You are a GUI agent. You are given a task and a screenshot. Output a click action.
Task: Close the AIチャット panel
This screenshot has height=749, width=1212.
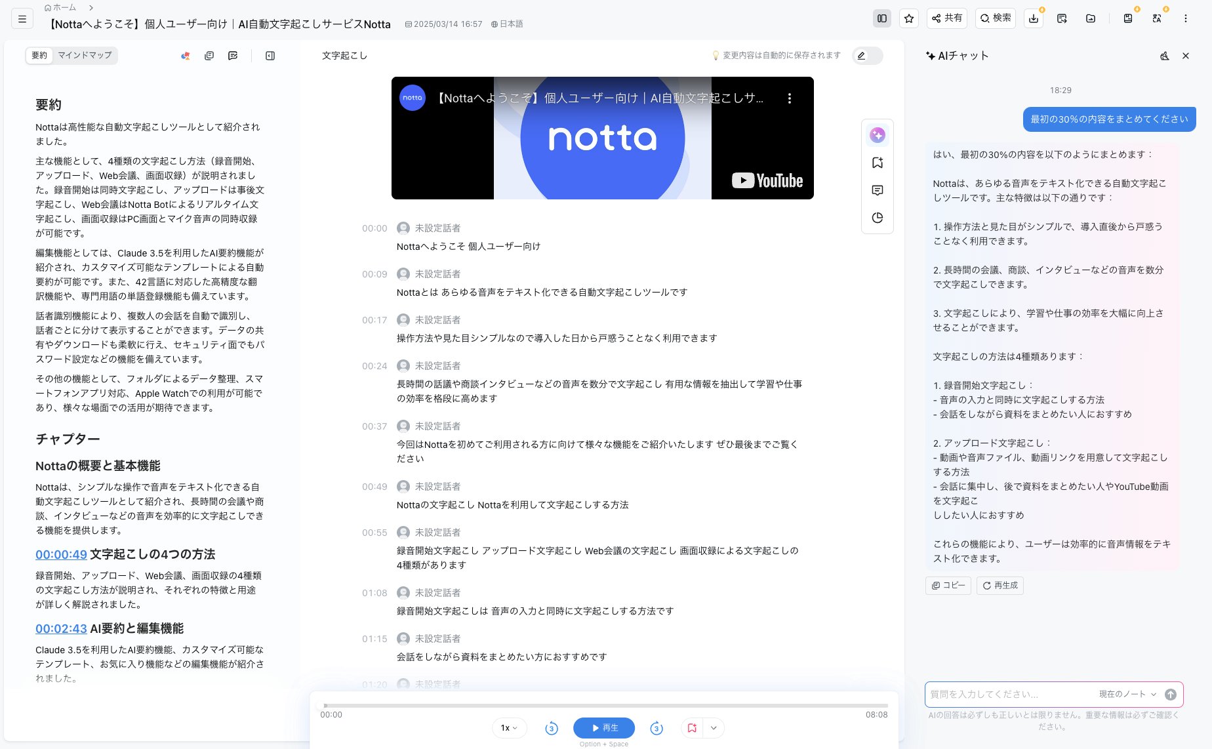1186,56
